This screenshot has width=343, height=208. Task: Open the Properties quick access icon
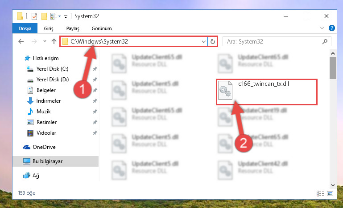click(34, 16)
